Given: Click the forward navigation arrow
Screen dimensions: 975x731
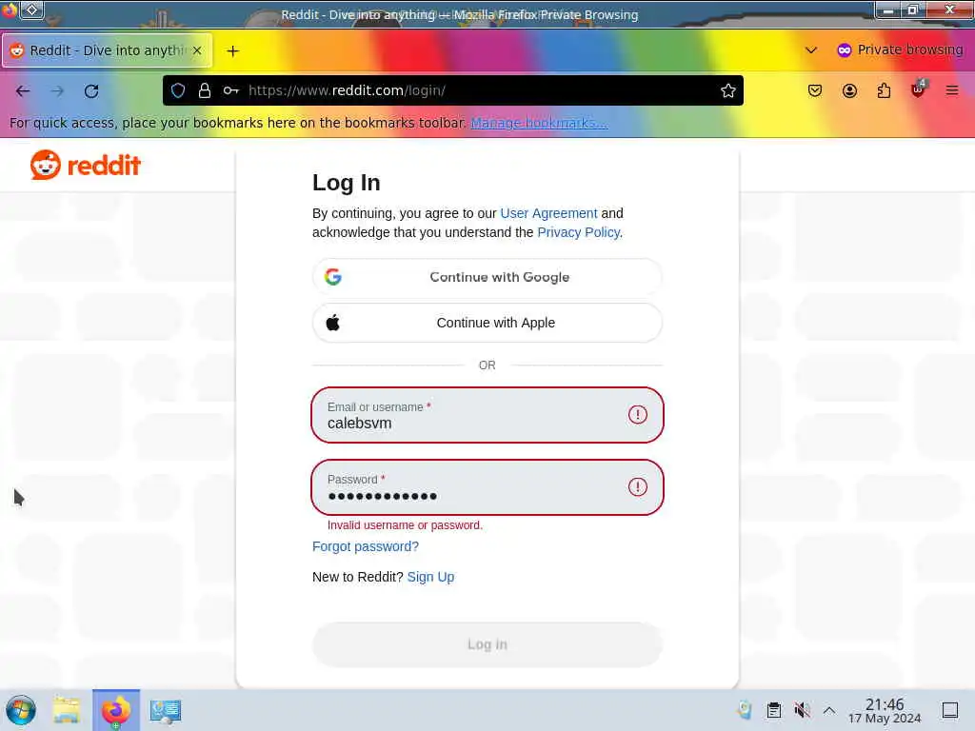Looking at the screenshot, I should (57, 90).
